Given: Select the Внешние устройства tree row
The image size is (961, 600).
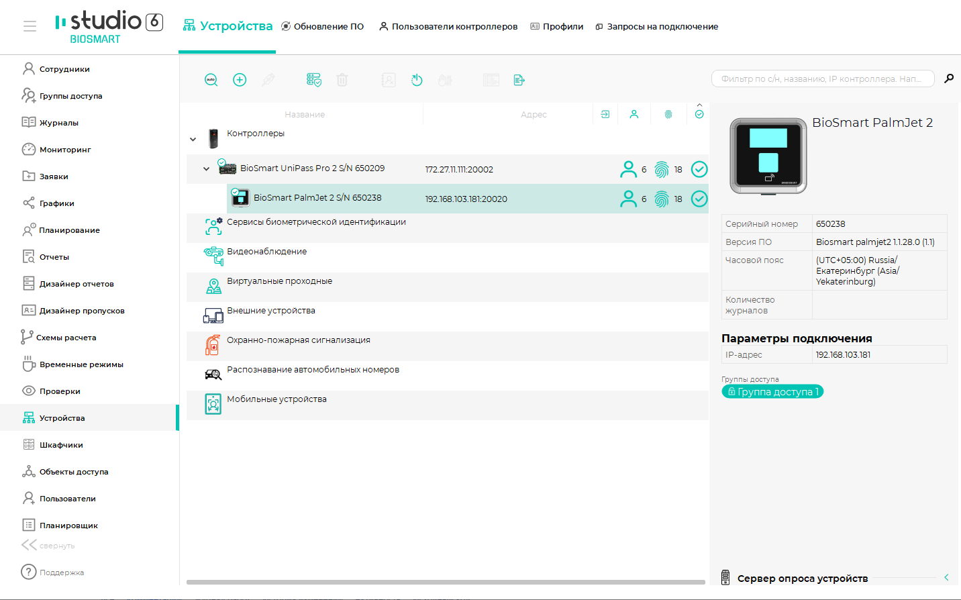Looking at the screenshot, I should click(448, 317).
